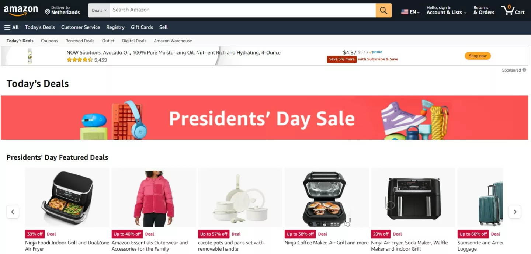The image size is (531, 254).
Task: Click the orange search magnifier button
Action: pos(383,10)
